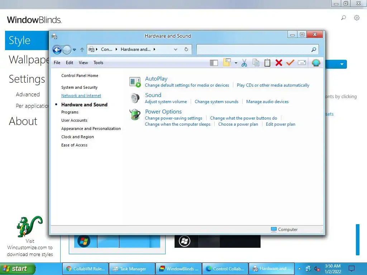Click Change power-saving settings
Screen dimensions: 367x275
173,118
